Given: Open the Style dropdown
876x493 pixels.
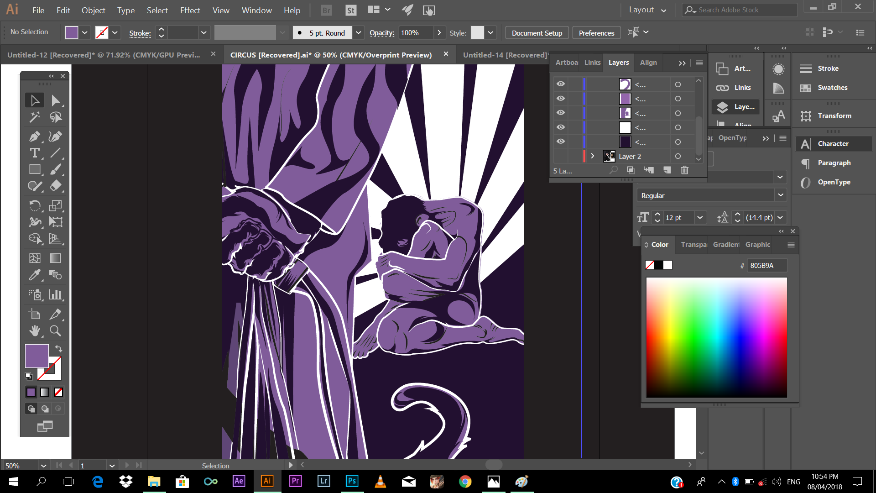Looking at the screenshot, I should coord(490,33).
